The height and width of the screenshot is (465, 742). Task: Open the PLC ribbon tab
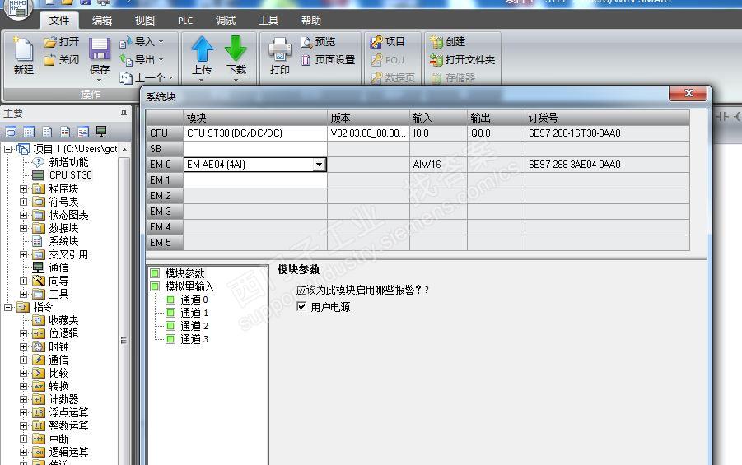[185, 21]
